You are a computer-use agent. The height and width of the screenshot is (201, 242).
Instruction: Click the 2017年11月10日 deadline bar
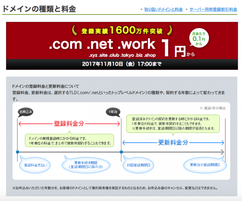[x=122, y=64]
